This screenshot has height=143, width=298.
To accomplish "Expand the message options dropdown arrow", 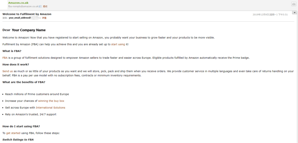I will coord(295,13).
